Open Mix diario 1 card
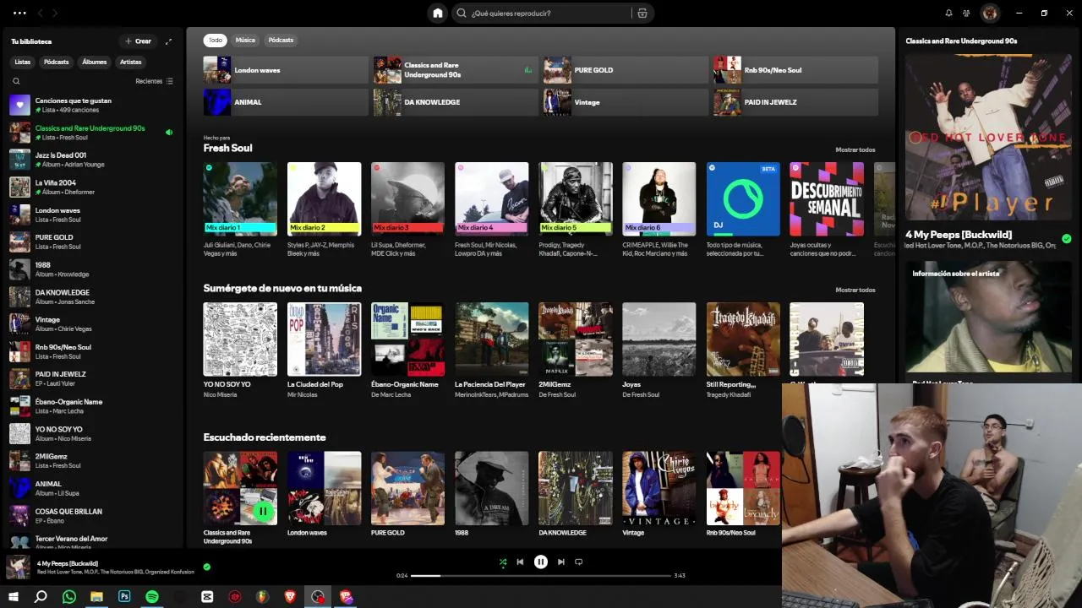The image size is (1082, 608). pos(240,209)
